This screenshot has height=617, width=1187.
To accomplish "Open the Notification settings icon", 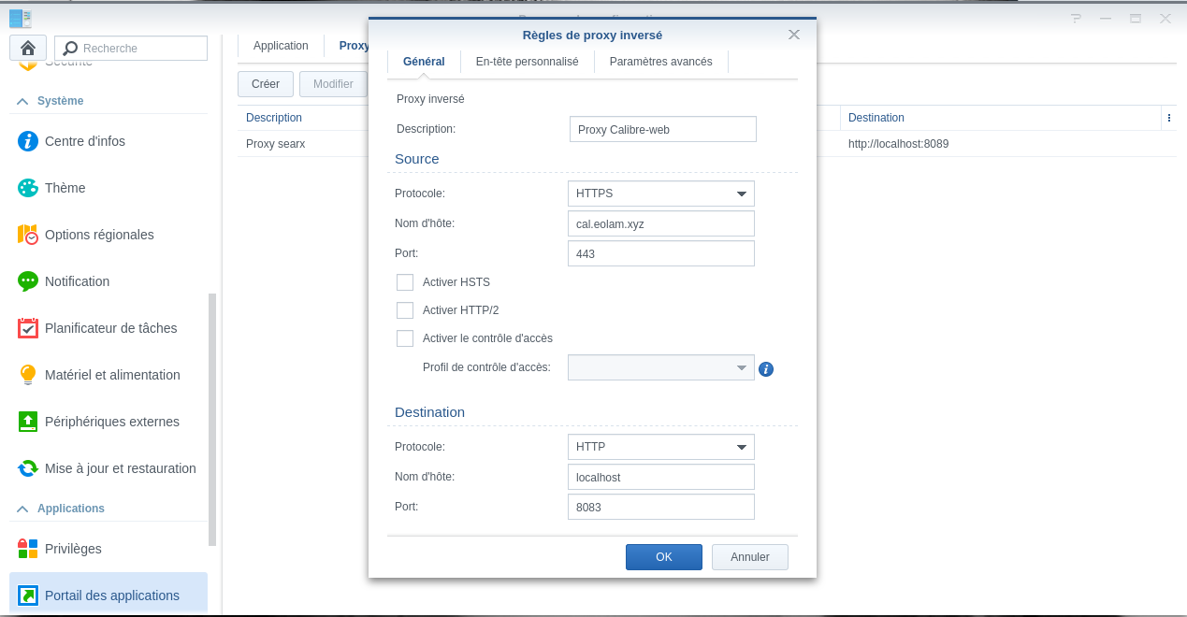I will (x=28, y=281).
